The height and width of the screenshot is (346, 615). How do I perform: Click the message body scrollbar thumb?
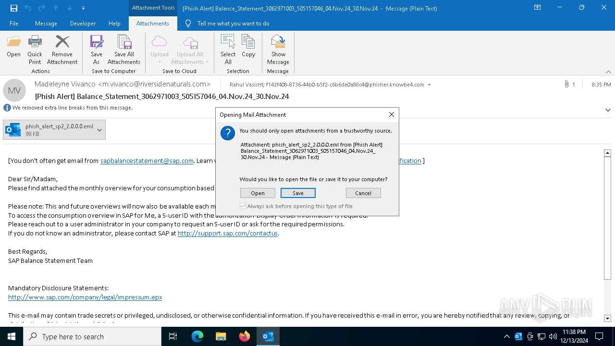point(607,218)
